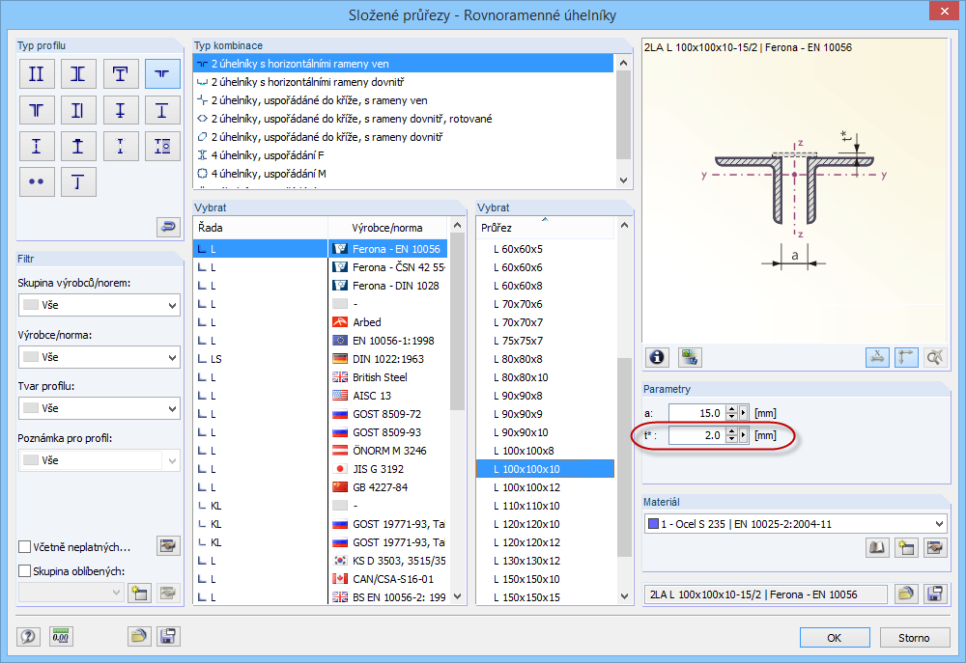Select the T-section top profile type icon in first row

point(120,74)
